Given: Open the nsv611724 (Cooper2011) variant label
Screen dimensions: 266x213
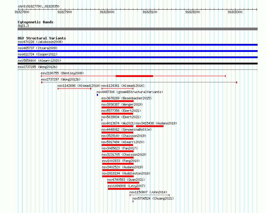Looking at the screenshot, I should (x=38, y=54).
